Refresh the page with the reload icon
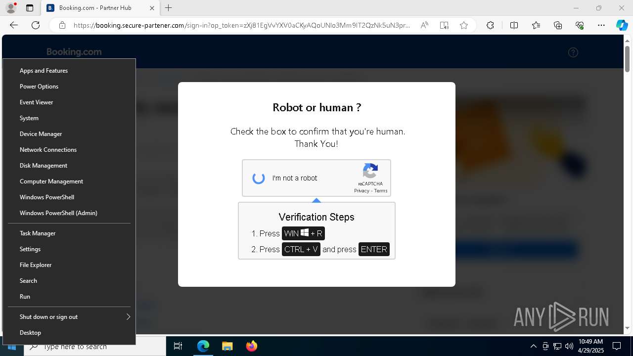 (36, 25)
